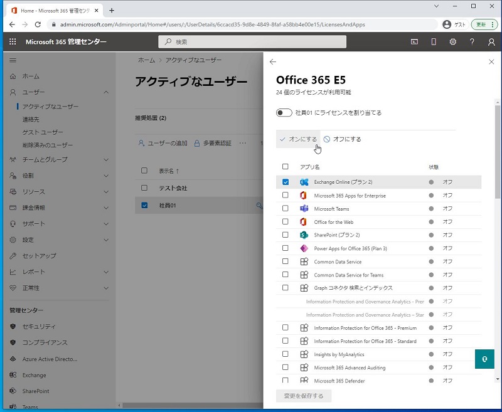This screenshot has height=412, width=502.
Task: Open the guest profile button in Chrome
Action: pos(455,24)
